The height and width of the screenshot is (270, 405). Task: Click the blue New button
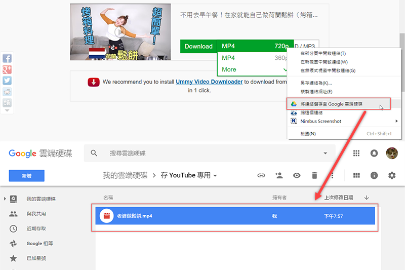[x=27, y=176]
